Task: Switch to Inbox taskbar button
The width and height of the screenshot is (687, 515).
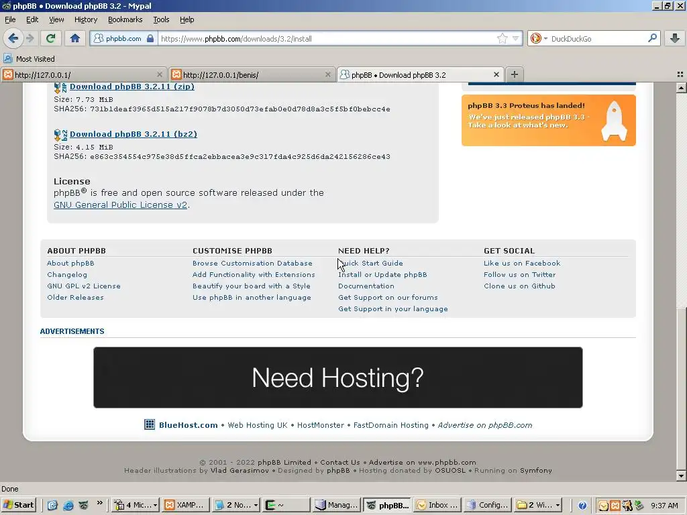Action: point(437,505)
